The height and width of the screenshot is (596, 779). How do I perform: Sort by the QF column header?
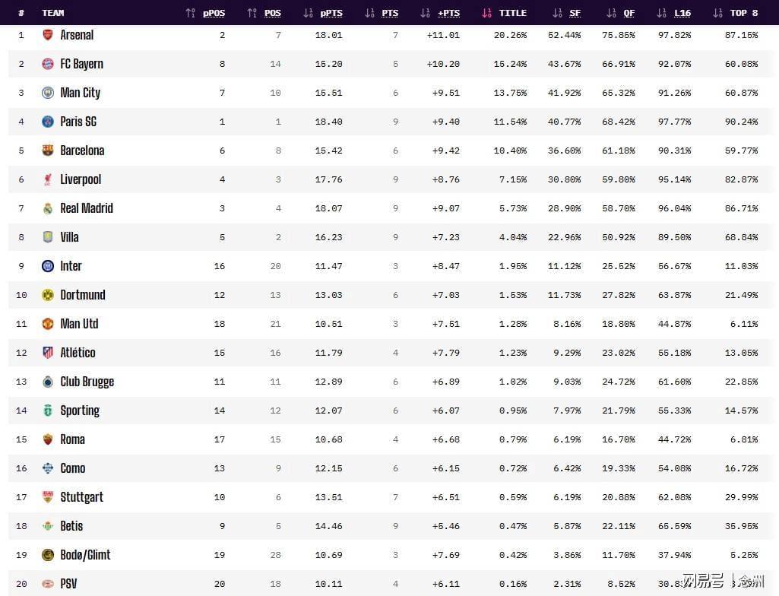click(629, 13)
